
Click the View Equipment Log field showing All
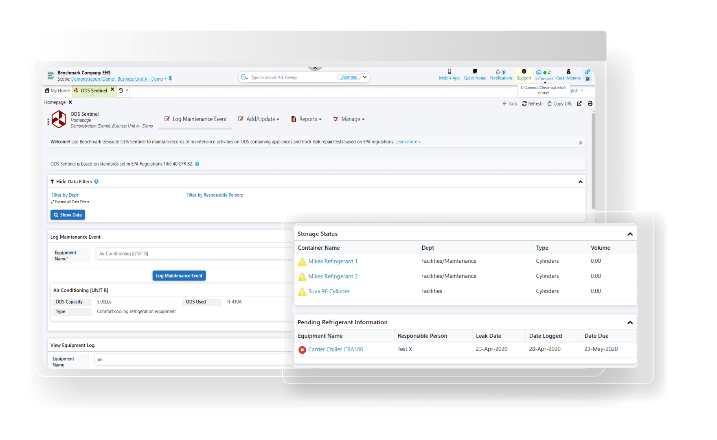194,360
